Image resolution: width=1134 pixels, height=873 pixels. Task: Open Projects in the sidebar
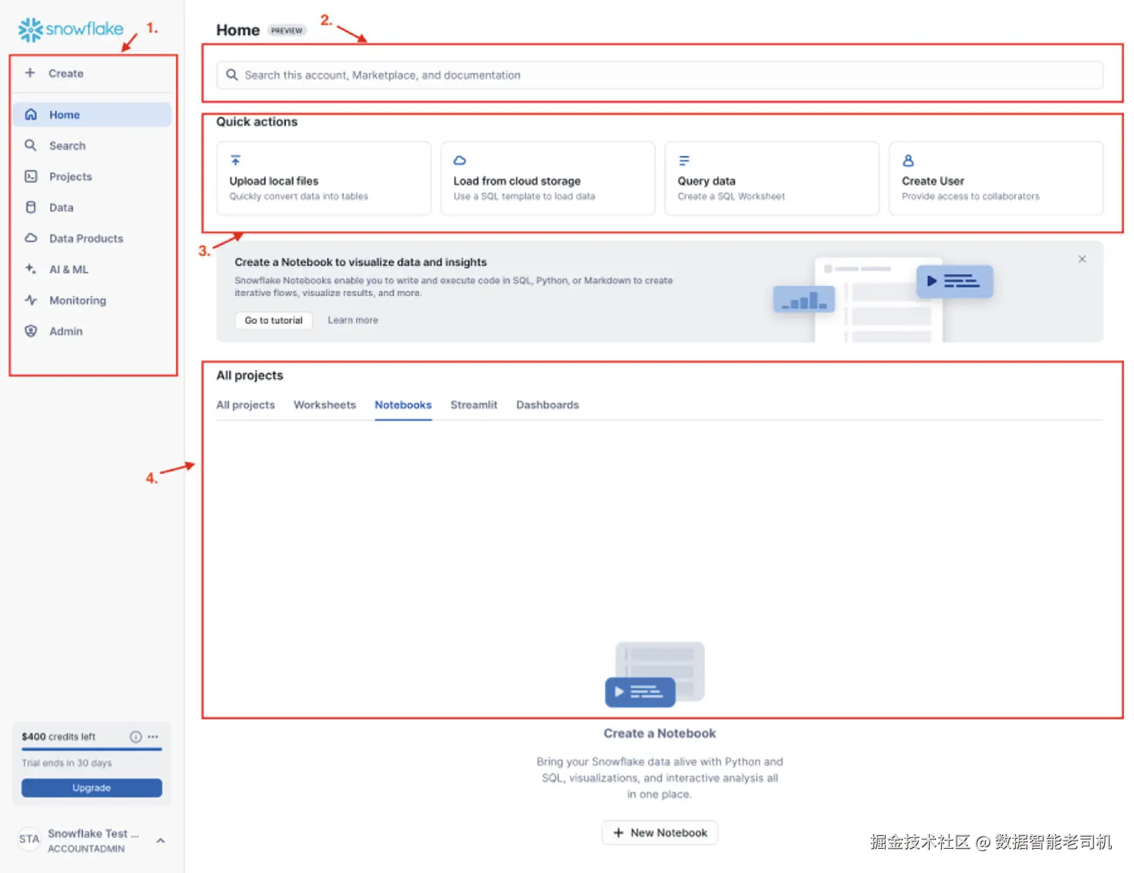92,176
